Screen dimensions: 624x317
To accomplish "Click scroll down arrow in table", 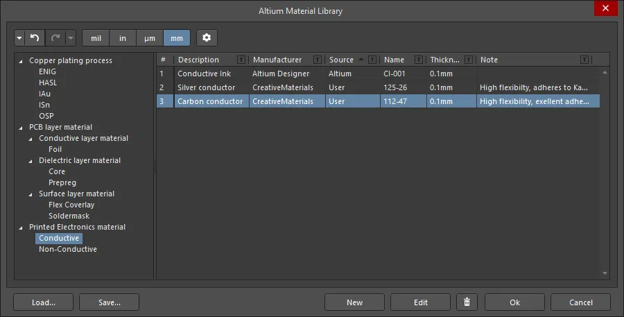I will coord(605,273).
